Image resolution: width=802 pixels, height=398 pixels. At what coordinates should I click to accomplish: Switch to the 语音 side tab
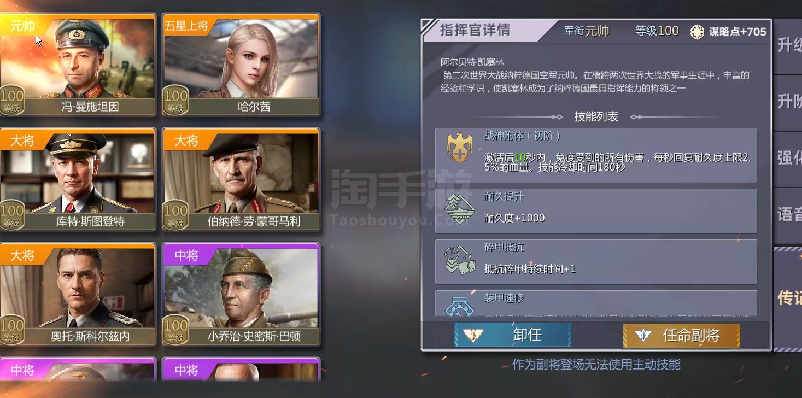(x=788, y=214)
